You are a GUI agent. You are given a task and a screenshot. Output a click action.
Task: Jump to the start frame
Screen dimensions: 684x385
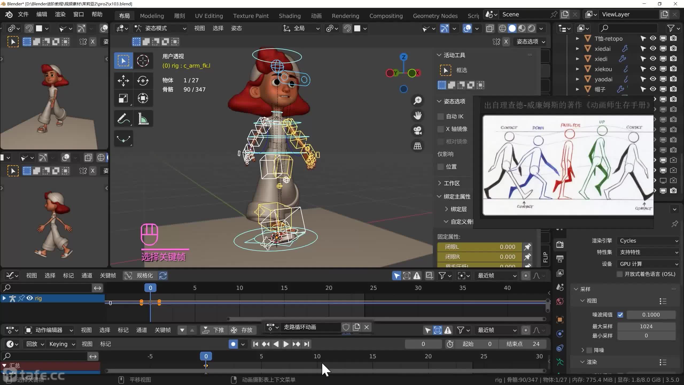255,344
